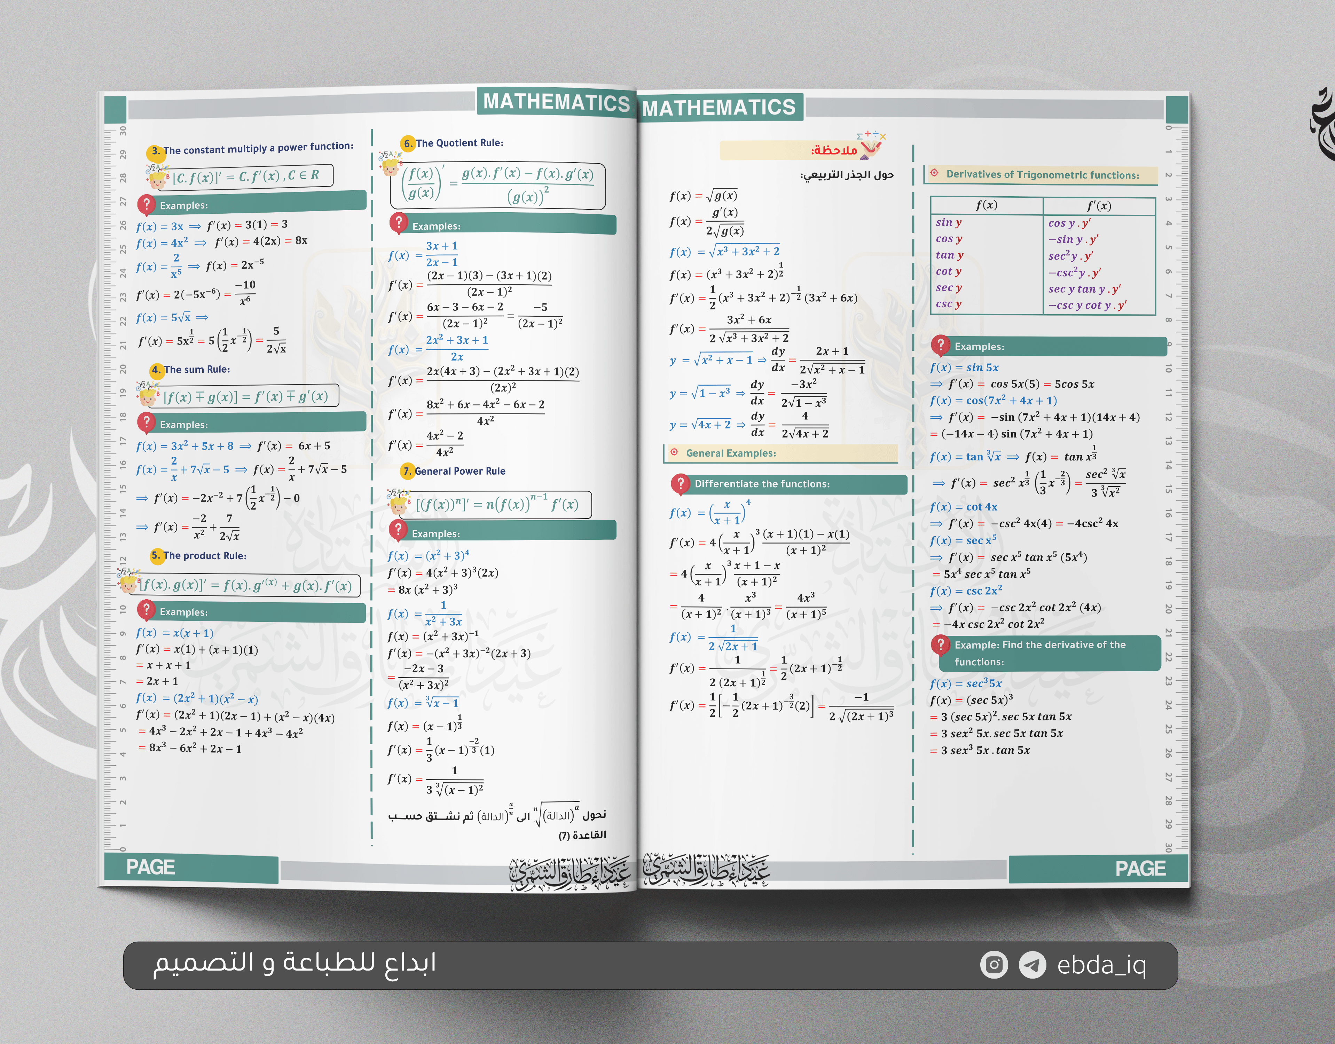The width and height of the screenshot is (1335, 1044).
Task: Click the ebda_iq handle text
Action: tap(1101, 966)
